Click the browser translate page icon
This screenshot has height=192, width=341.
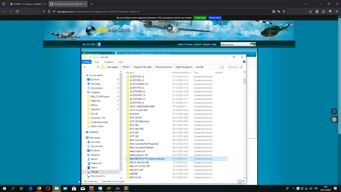279,11
